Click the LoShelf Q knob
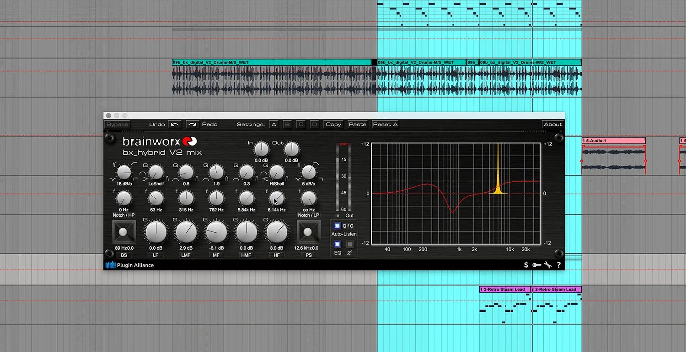 [x=156, y=172]
